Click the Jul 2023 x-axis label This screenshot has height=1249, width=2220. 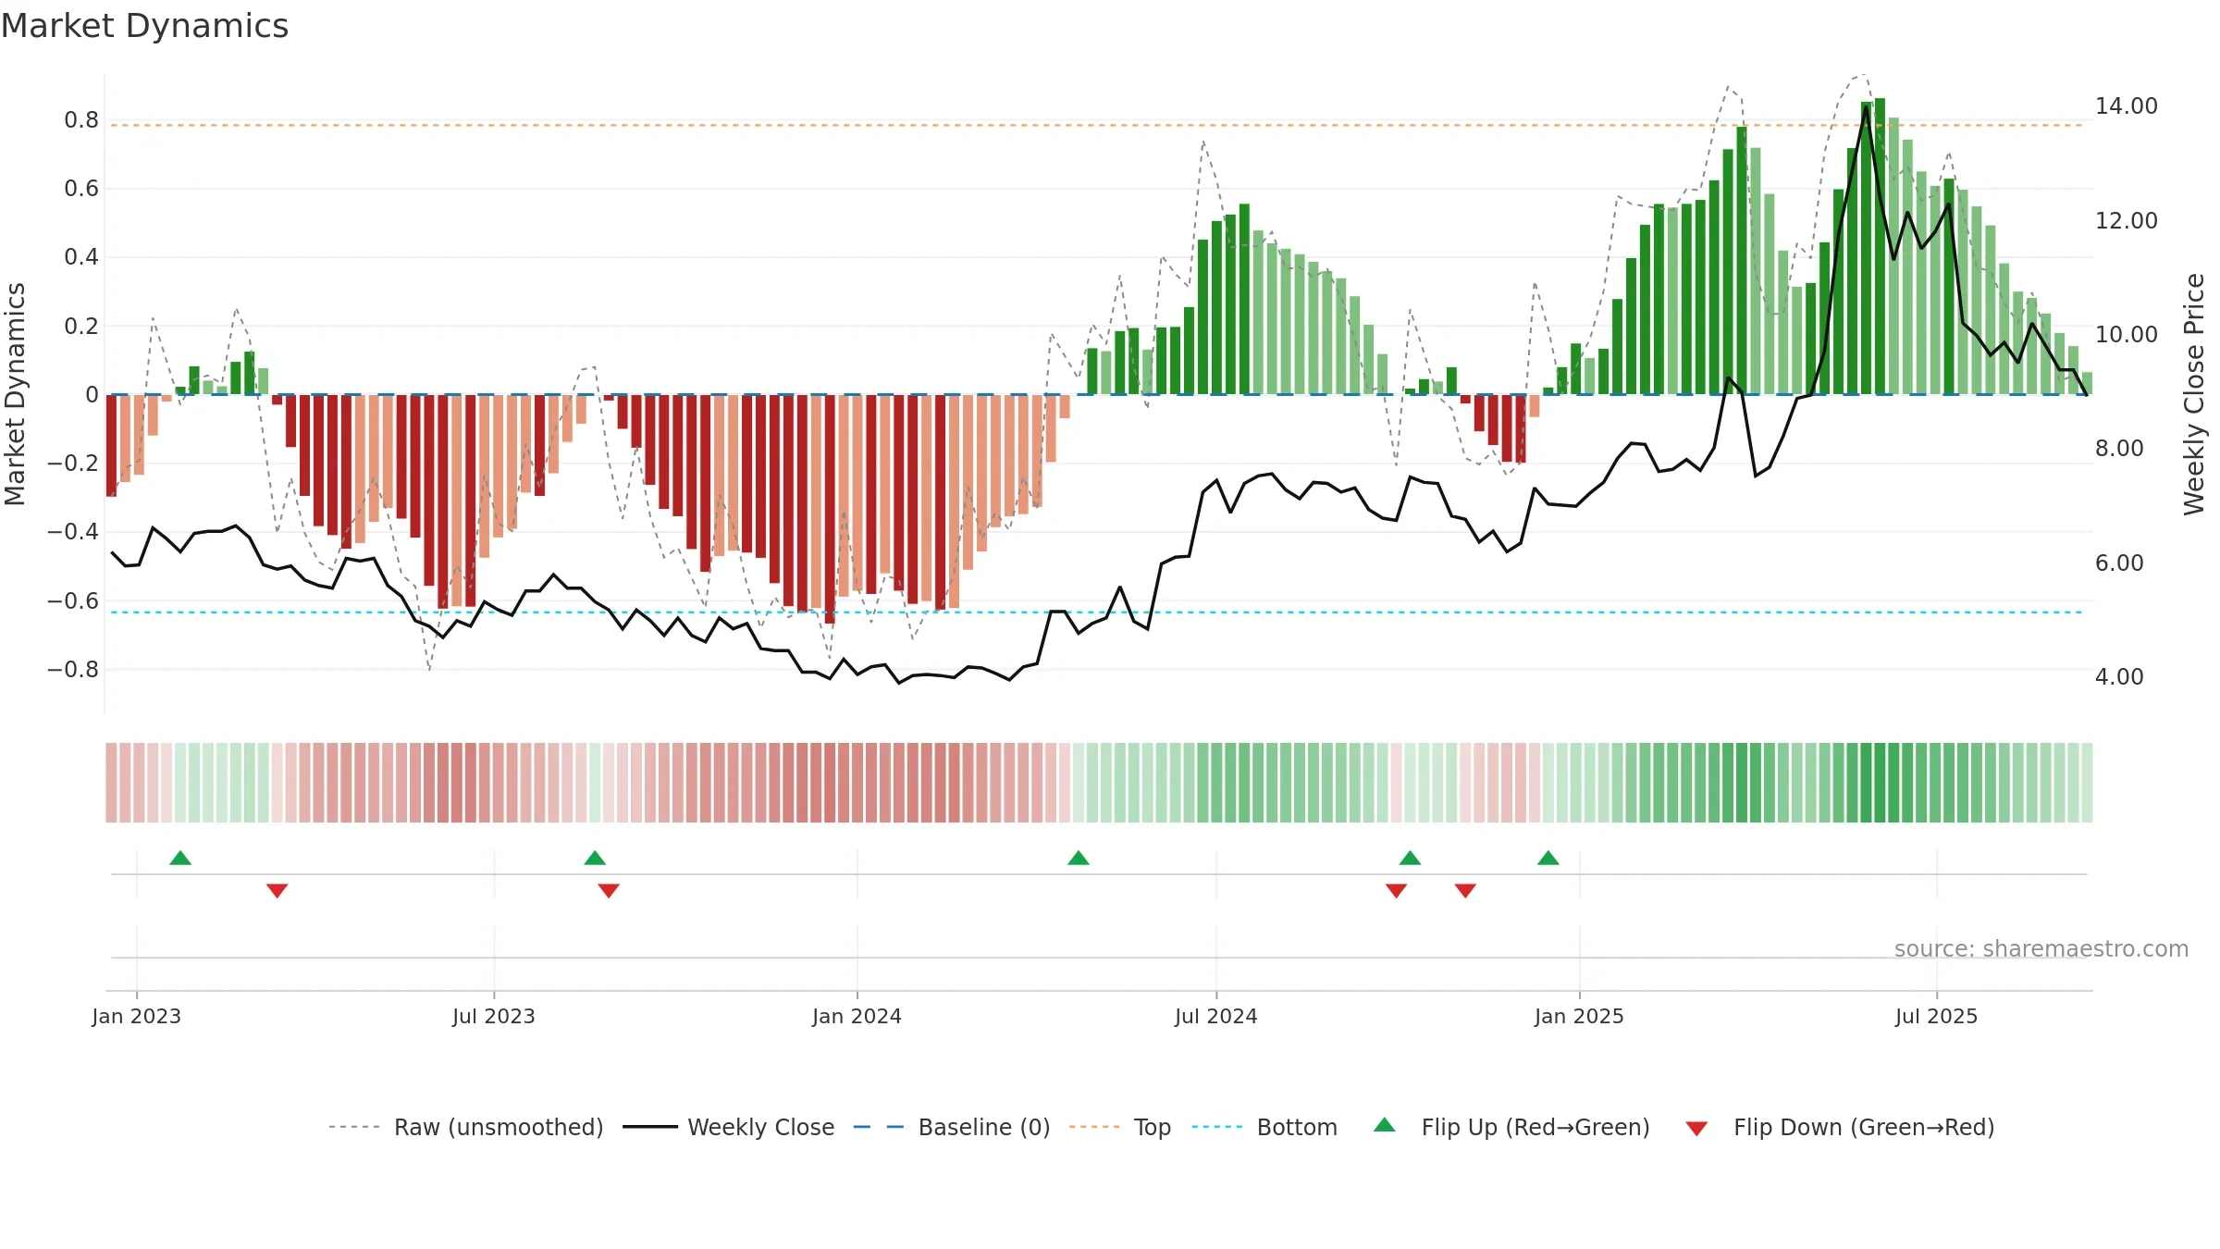[x=494, y=1016]
